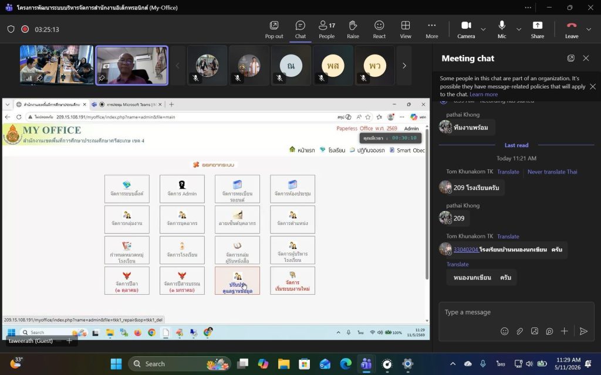This screenshot has width=601, height=375.
Task: Expand the Leave options dropdown arrow
Action: 588,29
